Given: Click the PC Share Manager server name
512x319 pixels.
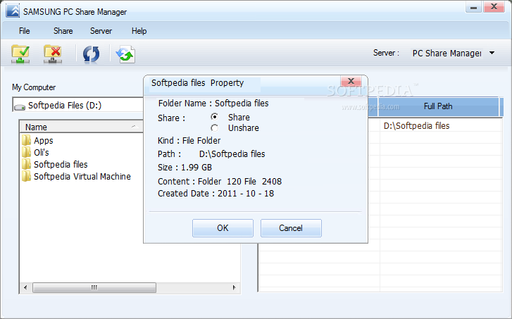Looking at the screenshot, I should (447, 54).
